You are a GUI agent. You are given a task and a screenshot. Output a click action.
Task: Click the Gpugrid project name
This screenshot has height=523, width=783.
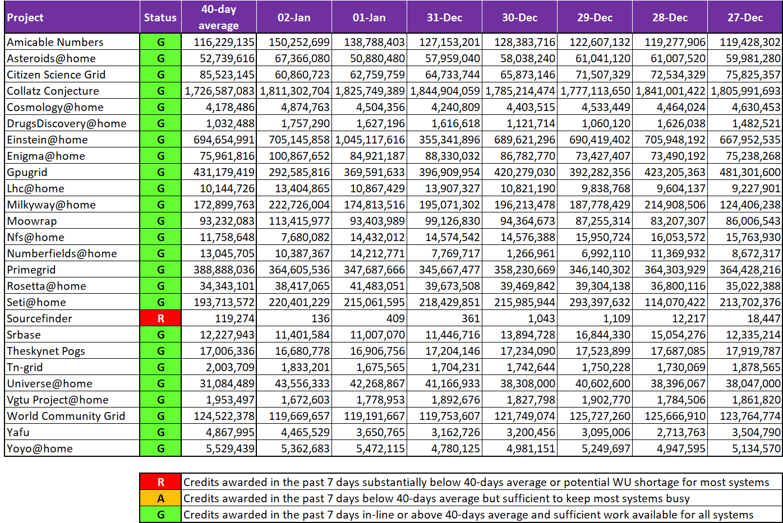[x=27, y=172]
